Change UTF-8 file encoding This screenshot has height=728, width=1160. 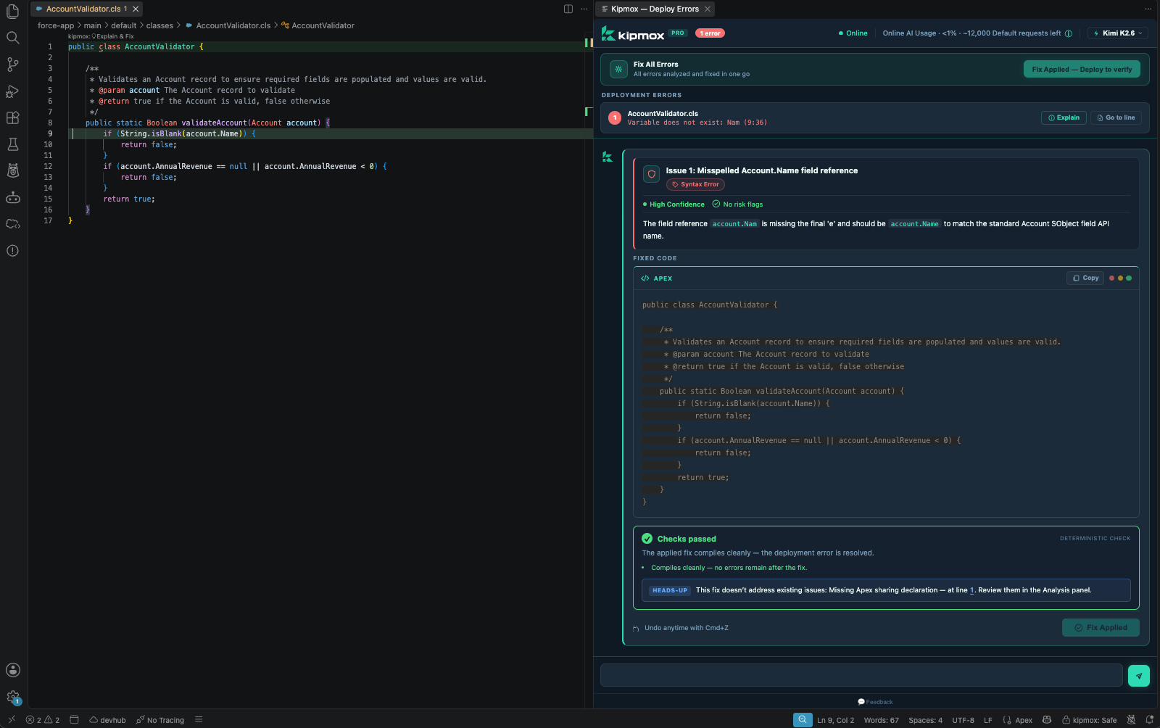[x=963, y=720]
